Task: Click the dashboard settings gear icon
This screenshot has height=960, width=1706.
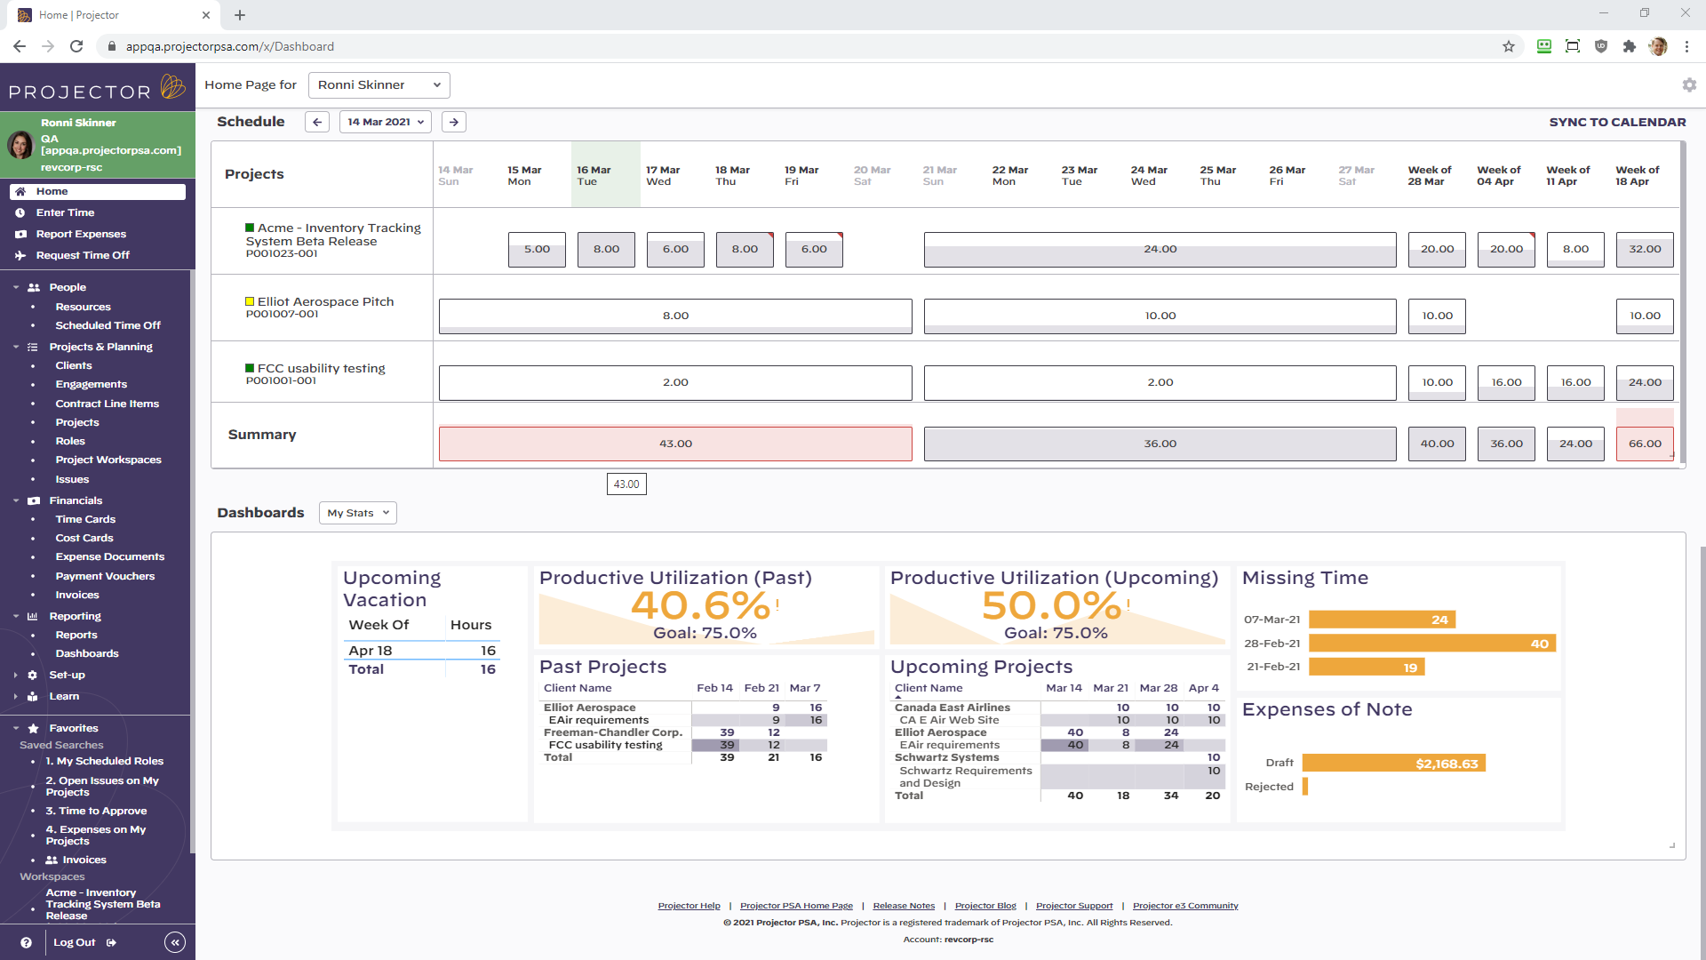Action: point(1689,85)
